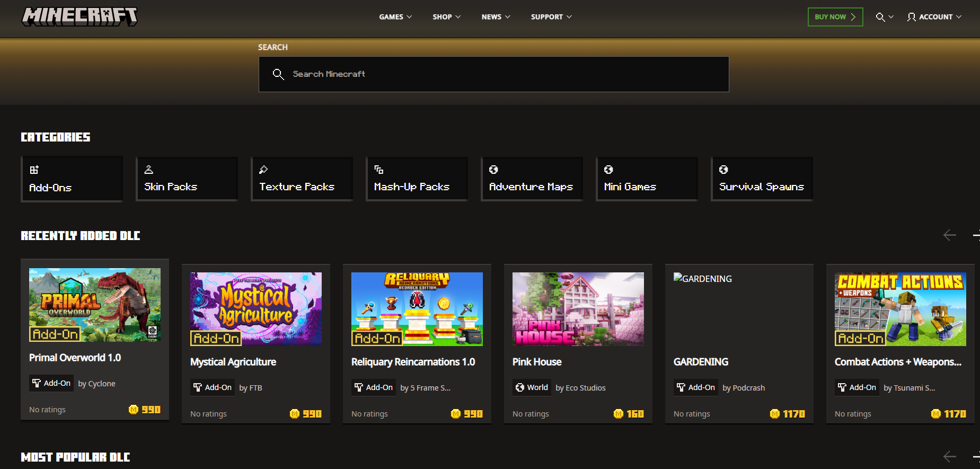The height and width of the screenshot is (469, 980).
Task: Open Combat Actions thumbnail image
Action: coord(900,309)
